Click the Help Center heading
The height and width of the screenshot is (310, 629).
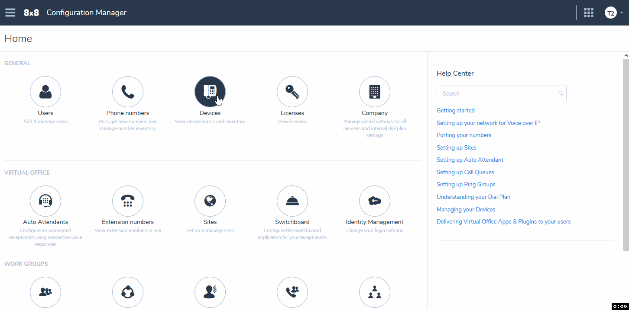pos(455,74)
